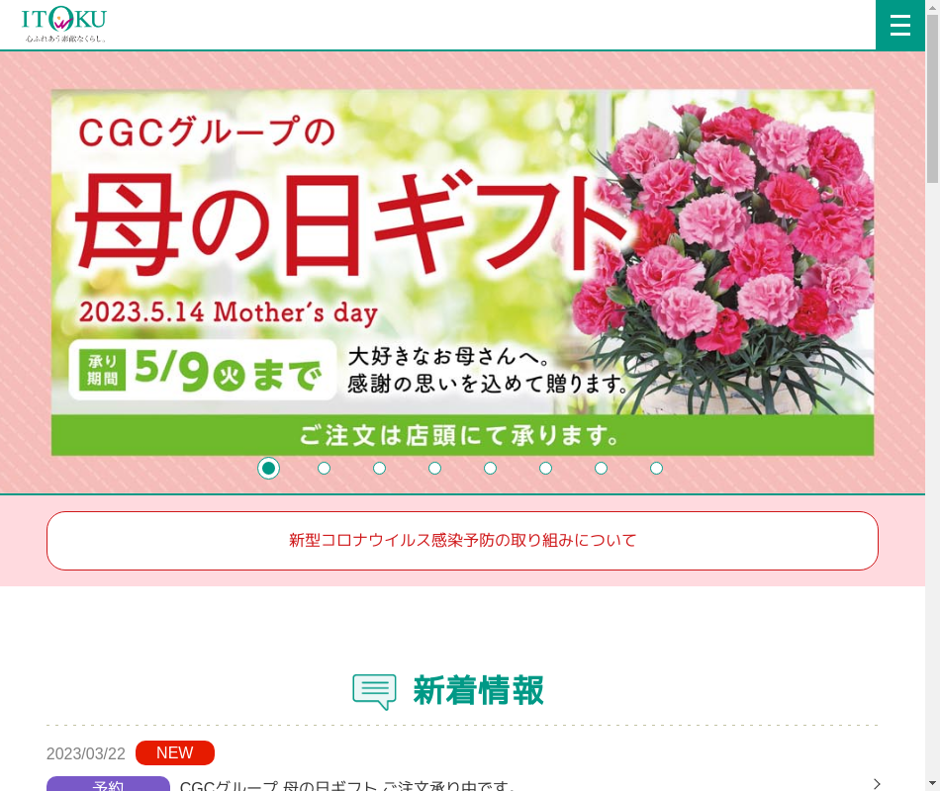Viewport: 940px width, 791px height.
Task: Click the purple 予約 category tag
Action: (x=108, y=784)
